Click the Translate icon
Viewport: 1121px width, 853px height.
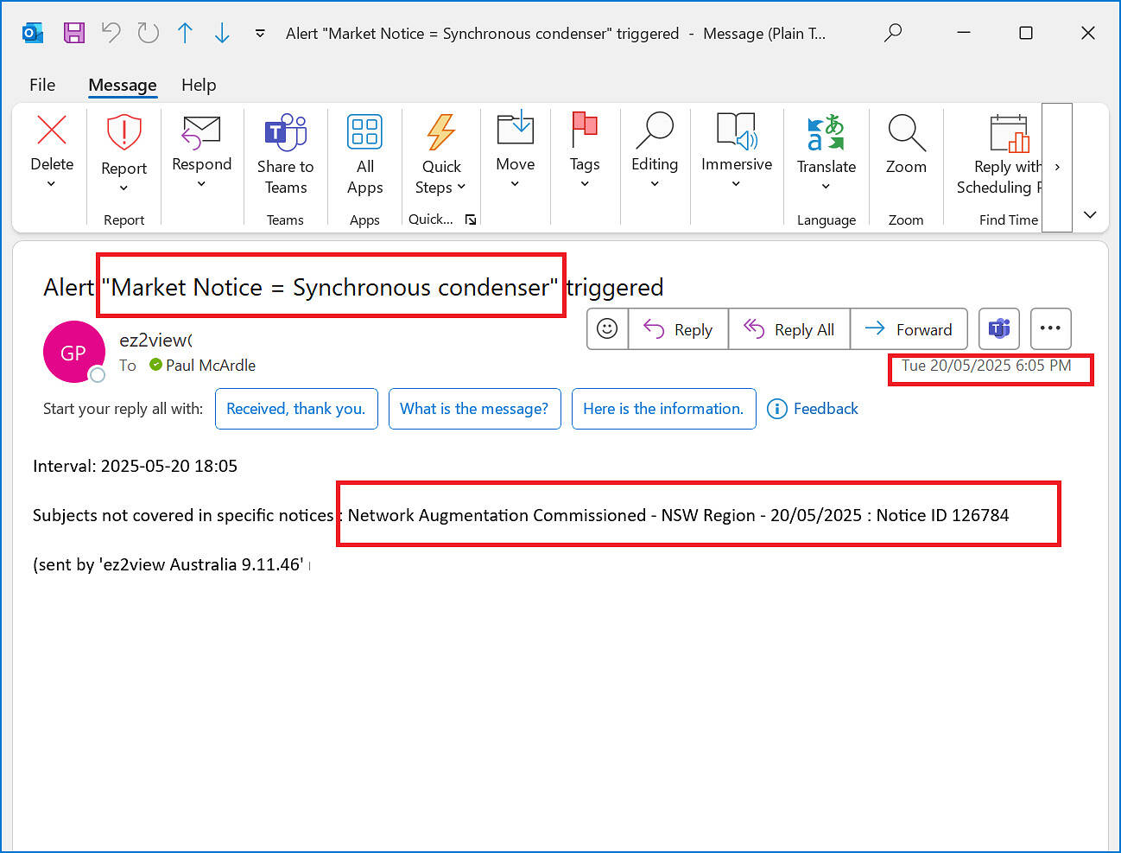click(826, 132)
